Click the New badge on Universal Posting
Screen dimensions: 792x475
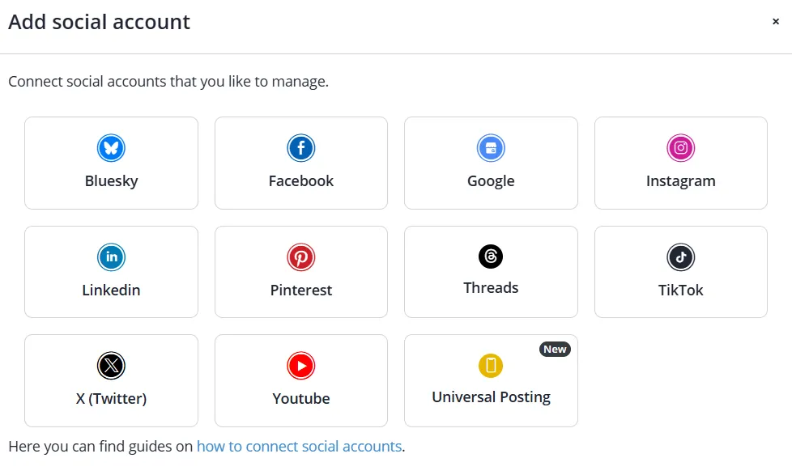[x=555, y=350]
